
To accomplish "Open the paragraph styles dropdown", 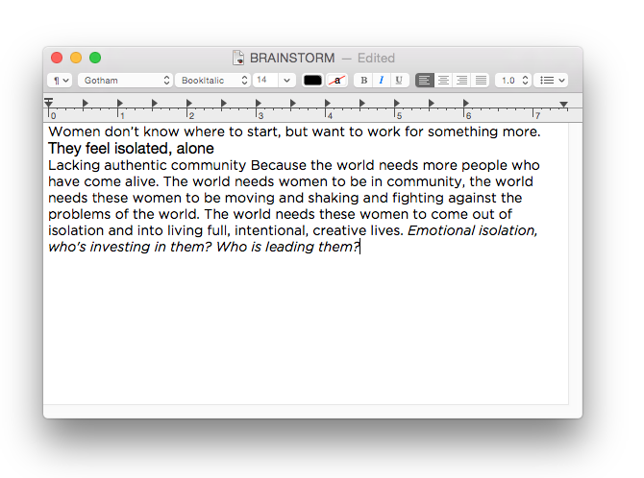I will coord(61,81).
